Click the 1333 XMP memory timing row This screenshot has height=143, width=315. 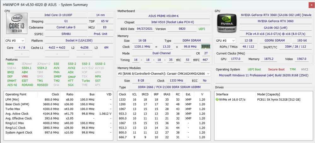[x=164, y=100]
